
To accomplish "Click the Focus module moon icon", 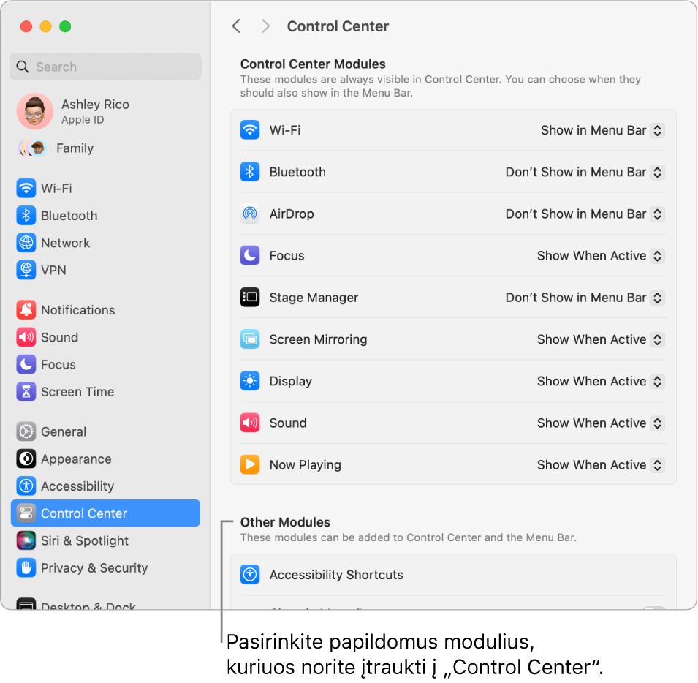I will pyautogui.click(x=250, y=255).
